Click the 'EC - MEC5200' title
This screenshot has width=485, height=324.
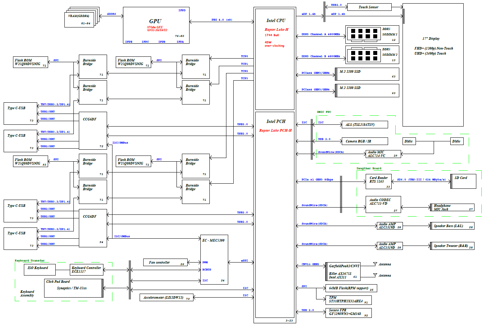(214, 240)
